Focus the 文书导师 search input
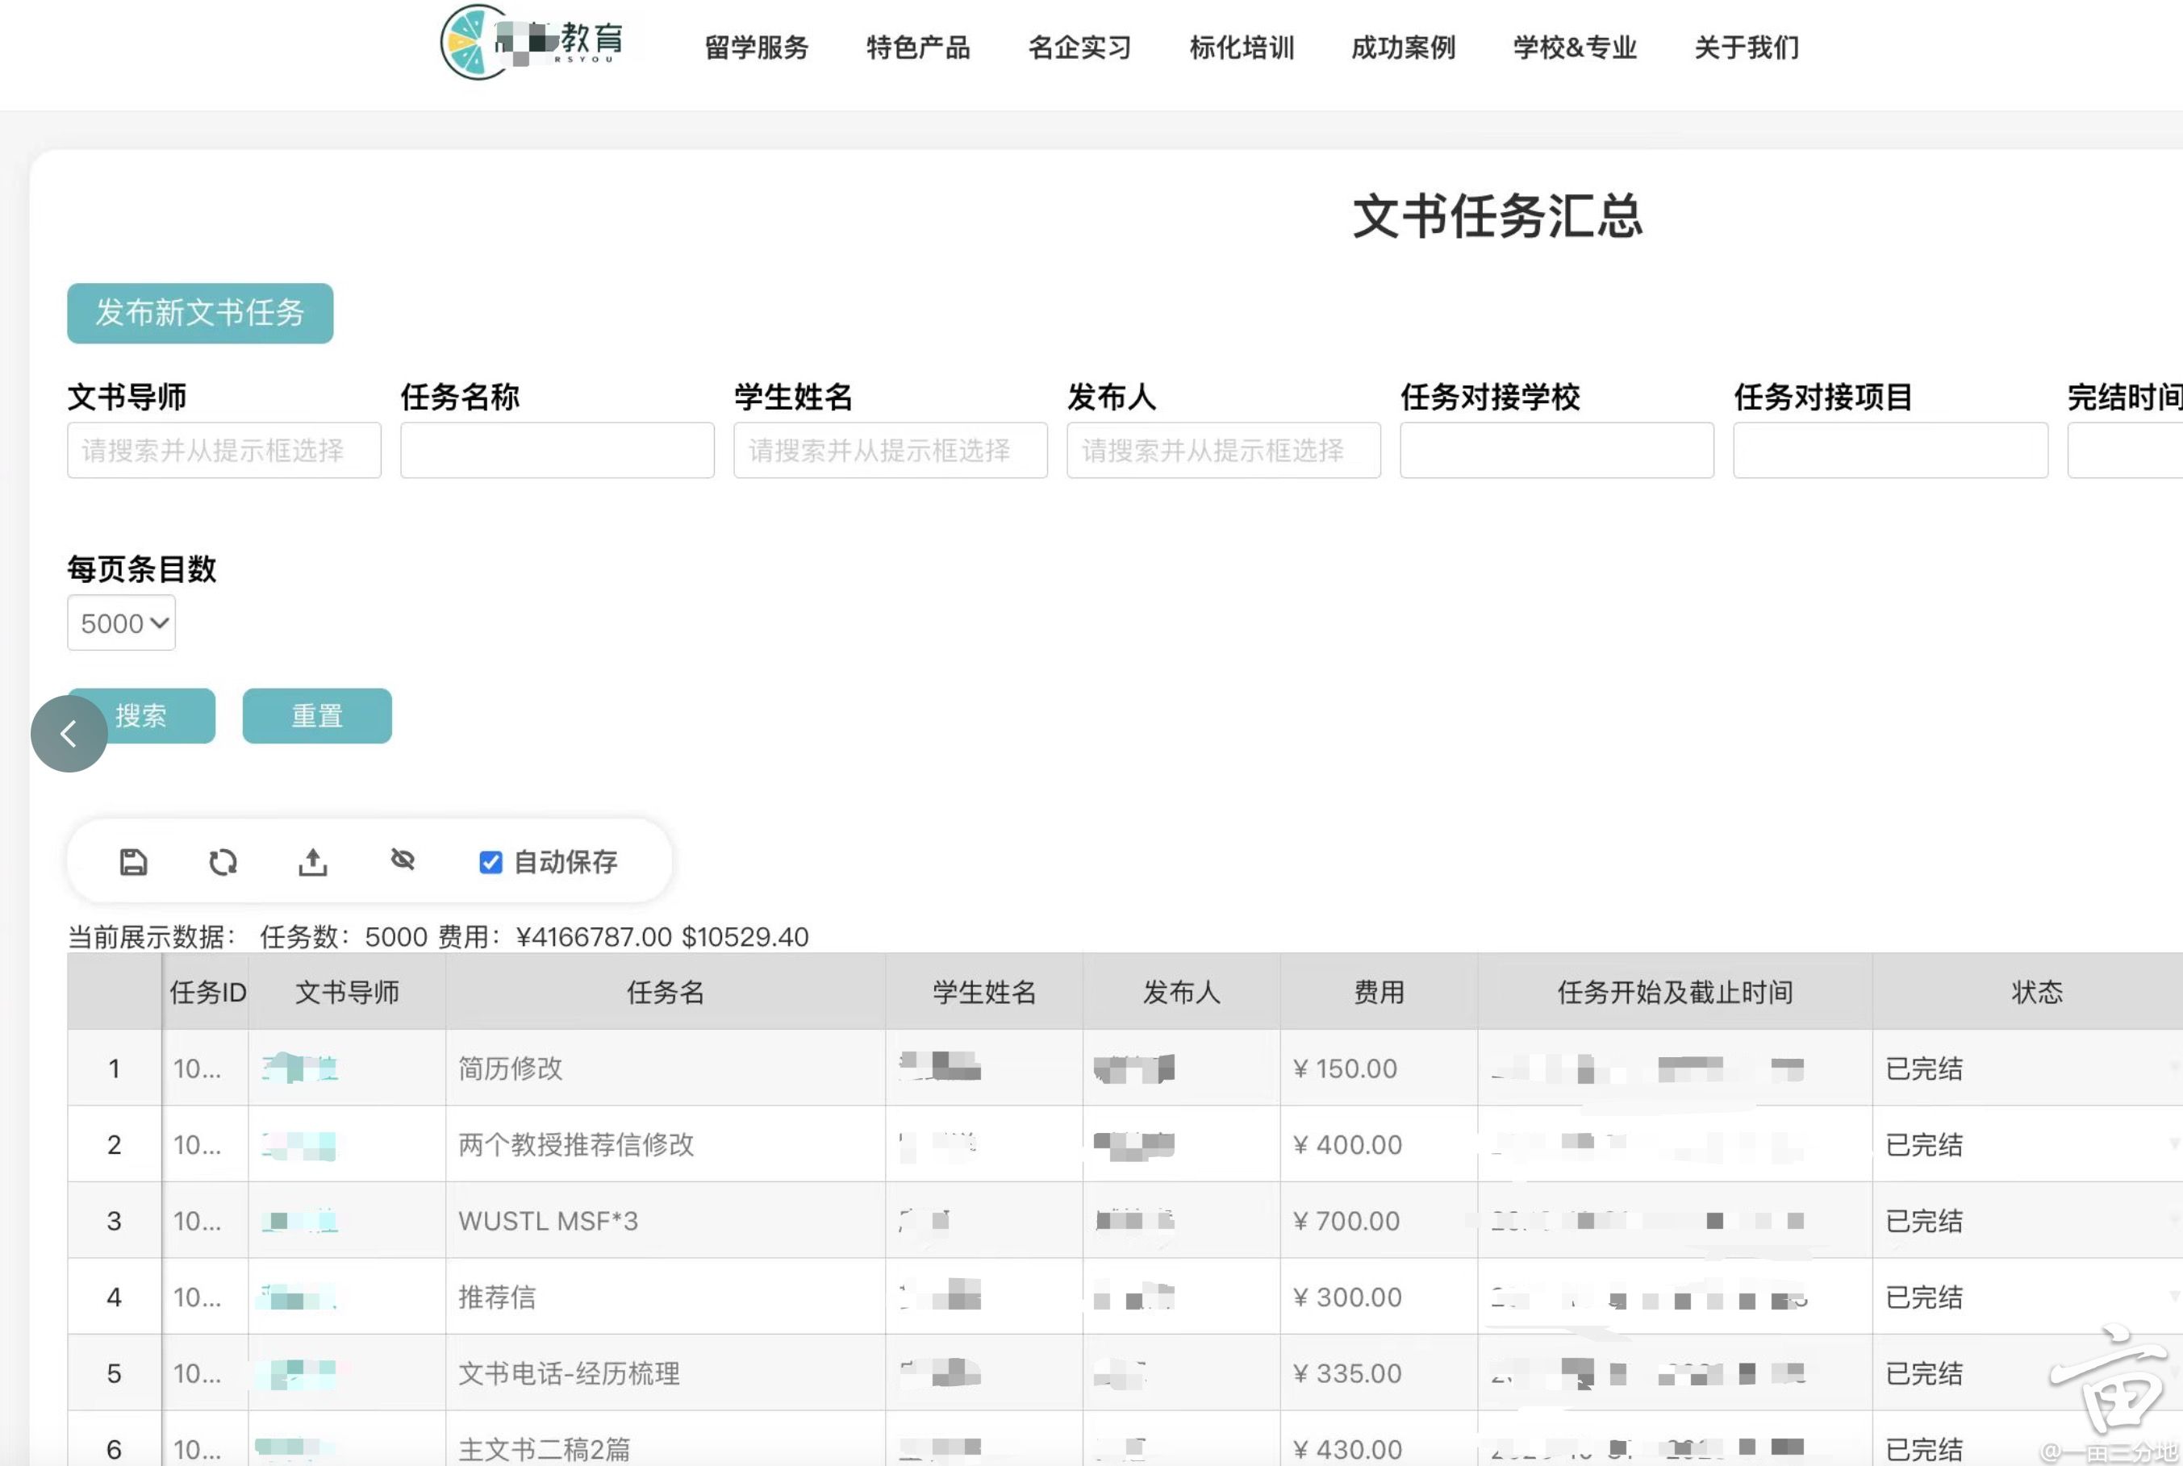This screenshot has height=1466, width=2183. (224, 451)
